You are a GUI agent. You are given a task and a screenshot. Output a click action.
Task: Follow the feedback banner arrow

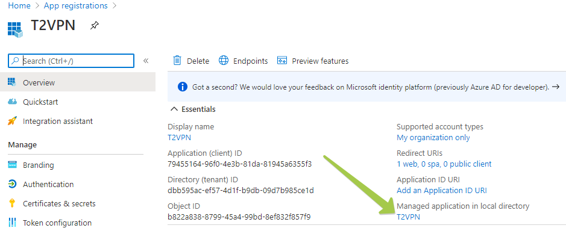556,87
